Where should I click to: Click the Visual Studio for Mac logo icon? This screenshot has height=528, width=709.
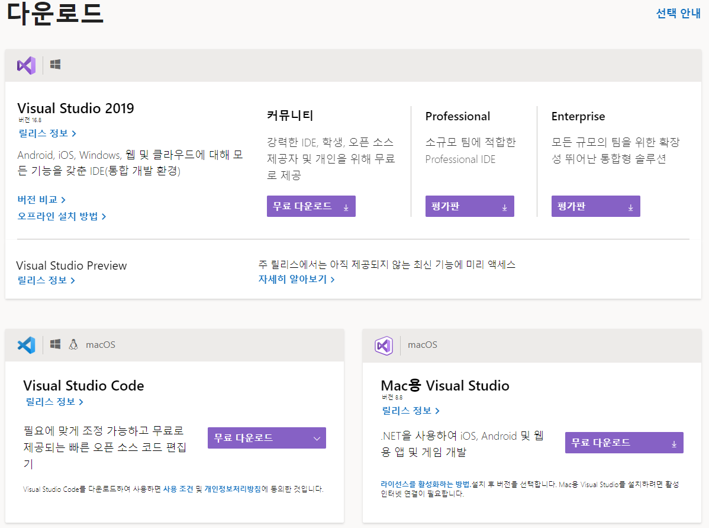coord(384,346)
